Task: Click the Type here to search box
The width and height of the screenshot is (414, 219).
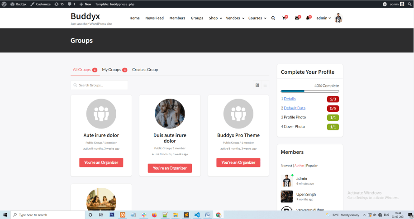Action: (48, 215)
